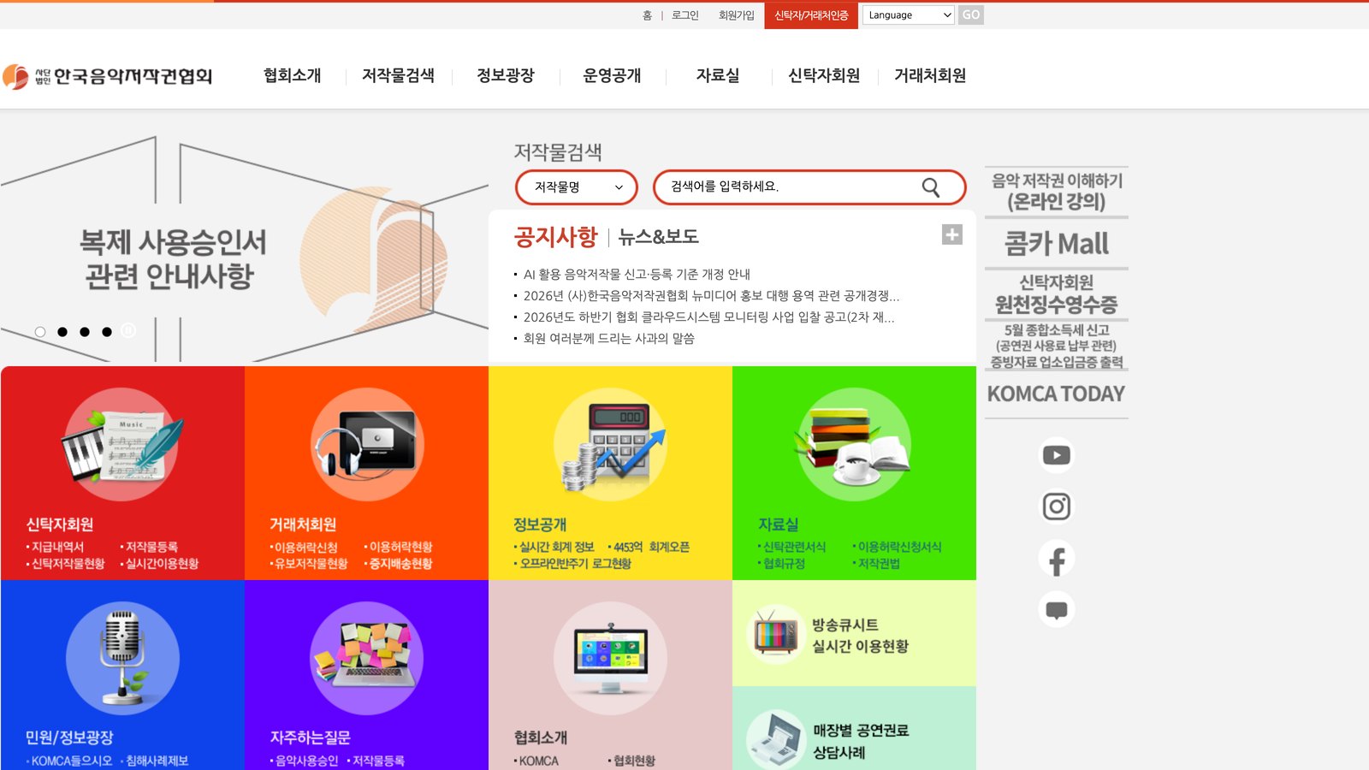The height and width of the screenshot is (770, 1369).
Task: Open the Facebook icon in sidebar
Action: pyautogui.click(x=1057, y=560)
